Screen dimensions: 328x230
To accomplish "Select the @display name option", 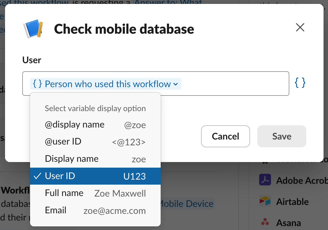I will point(95,125).
